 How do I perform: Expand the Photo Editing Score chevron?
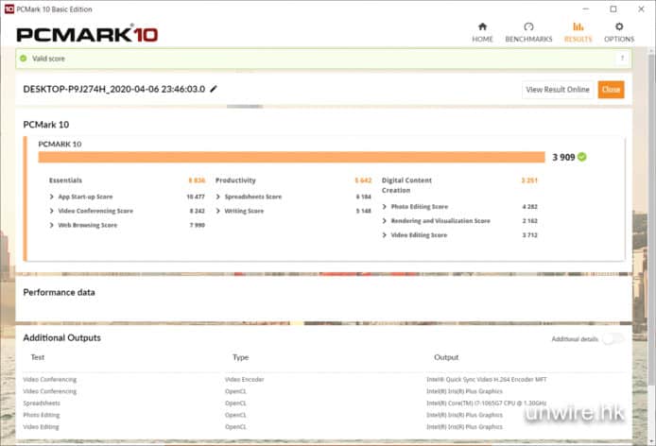pos(385,207)
